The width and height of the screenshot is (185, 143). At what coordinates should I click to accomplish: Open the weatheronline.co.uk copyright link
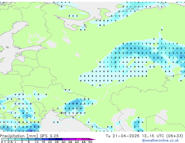coord(160,140)
